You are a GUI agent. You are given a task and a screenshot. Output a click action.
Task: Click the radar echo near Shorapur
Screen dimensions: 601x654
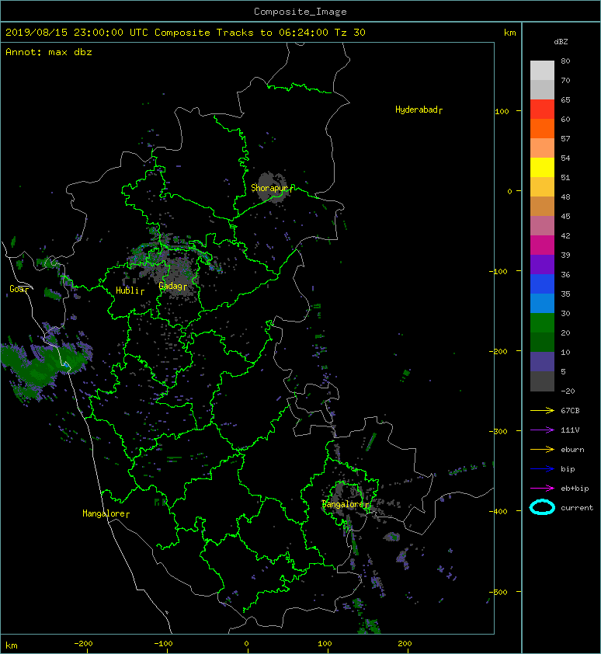tap(272, 187)
